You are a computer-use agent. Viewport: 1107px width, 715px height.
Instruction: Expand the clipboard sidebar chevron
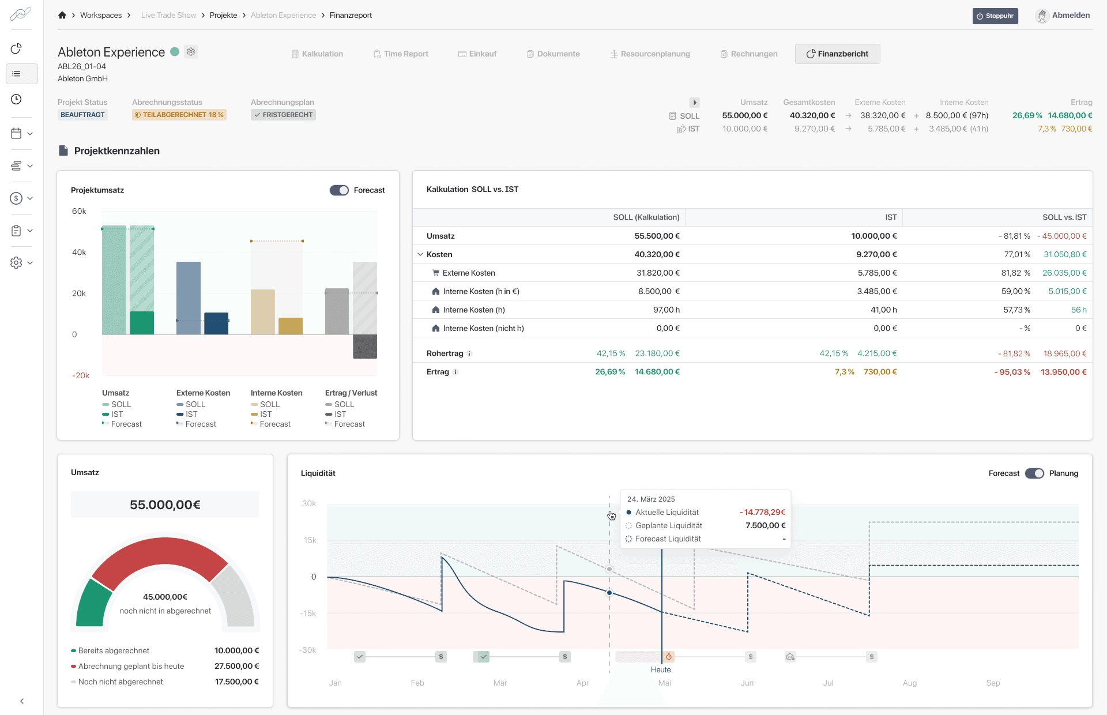(30, 231)
